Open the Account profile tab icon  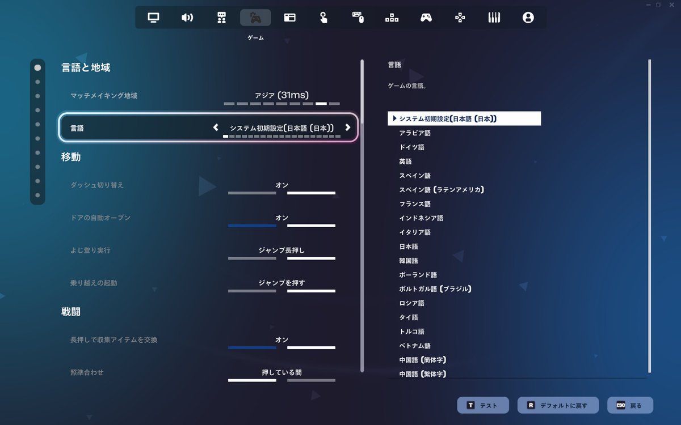point(528,18)
